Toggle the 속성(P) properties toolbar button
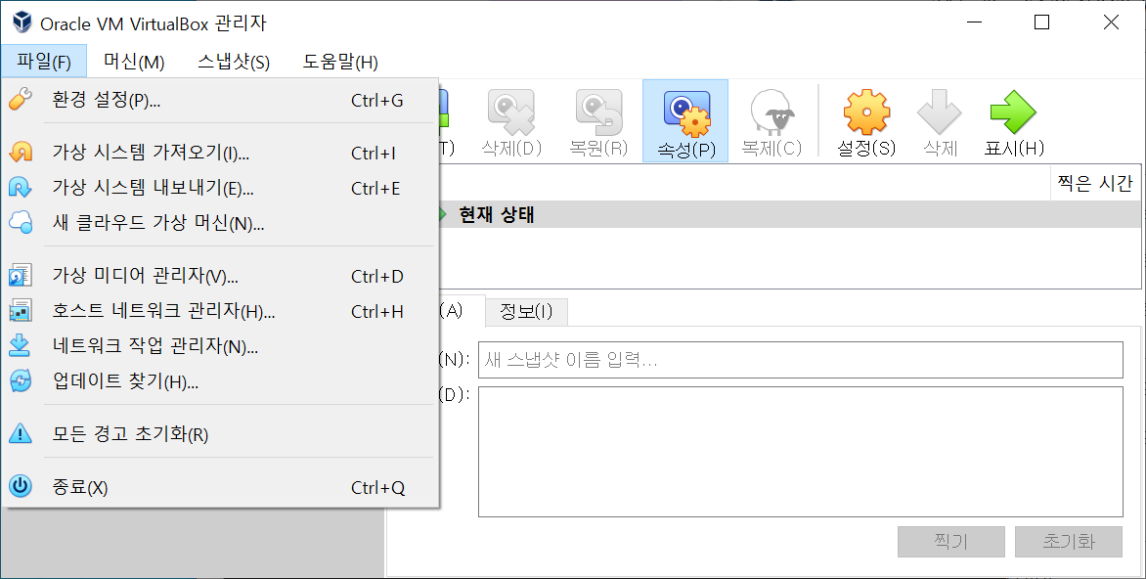The image size is (1146, 579). pyautogui.click(x=685, y=120)
